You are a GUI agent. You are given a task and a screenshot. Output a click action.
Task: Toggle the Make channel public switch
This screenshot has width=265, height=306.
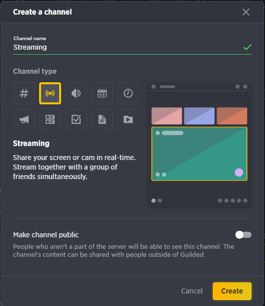click(x=243, y=235)
